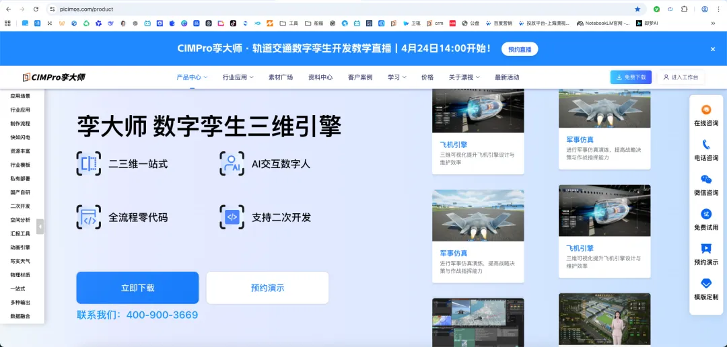Open the 工具 bookmarks folder
The image size is (727, 347).
[288, 23]
